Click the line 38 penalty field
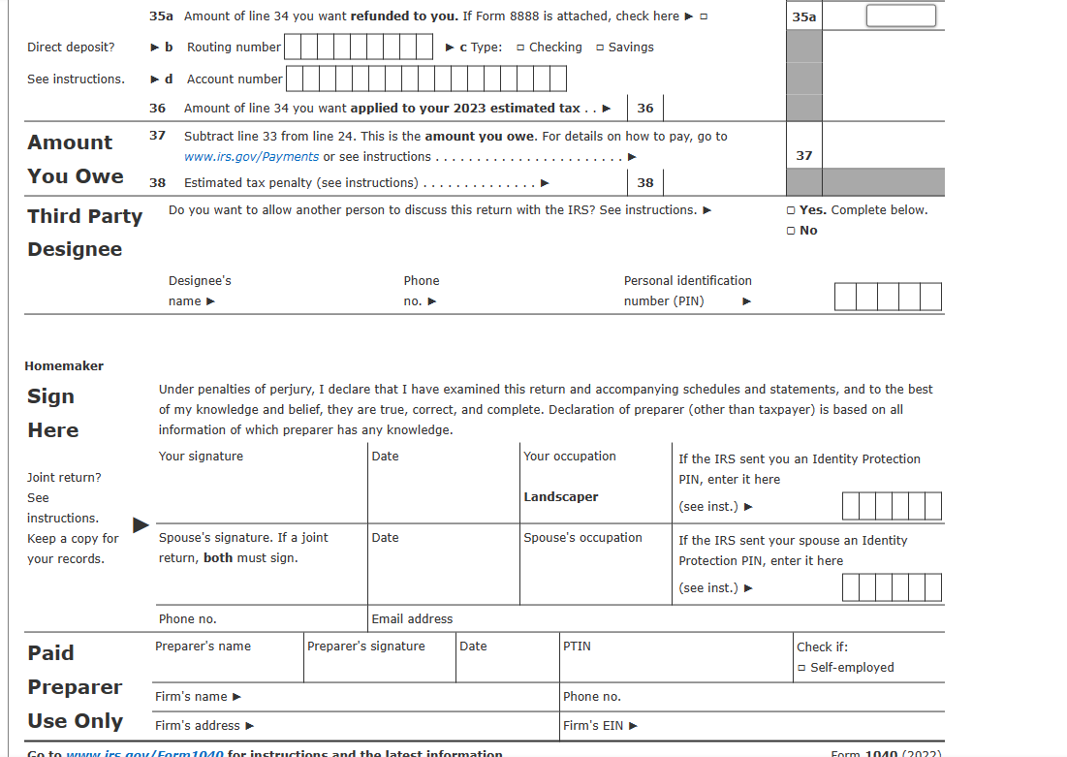Image resolution: width=1067 pixels, height=757 pixels. point(725,182)
